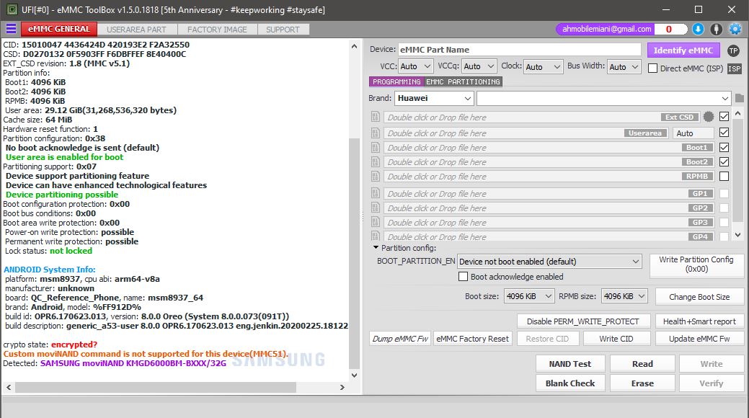749x418 pixels.
Task: Click the file icon of GP2 row
Action: pos(376,208)
